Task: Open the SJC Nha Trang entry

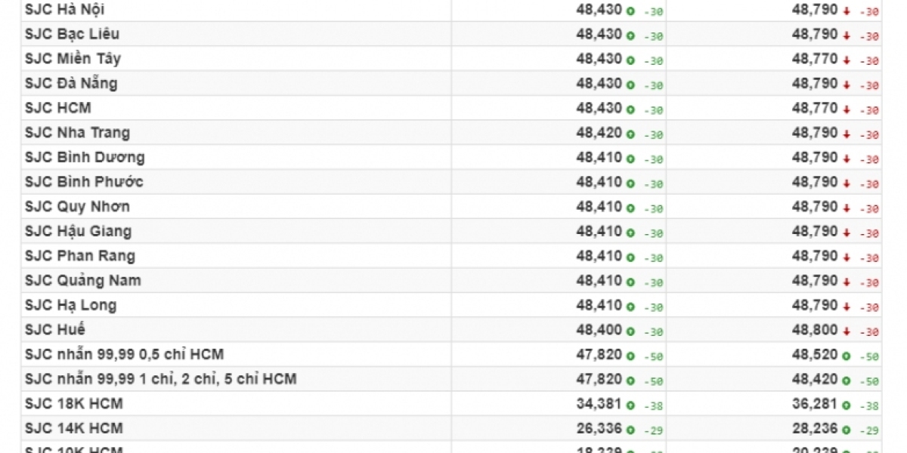Action: tap(77, 133)
